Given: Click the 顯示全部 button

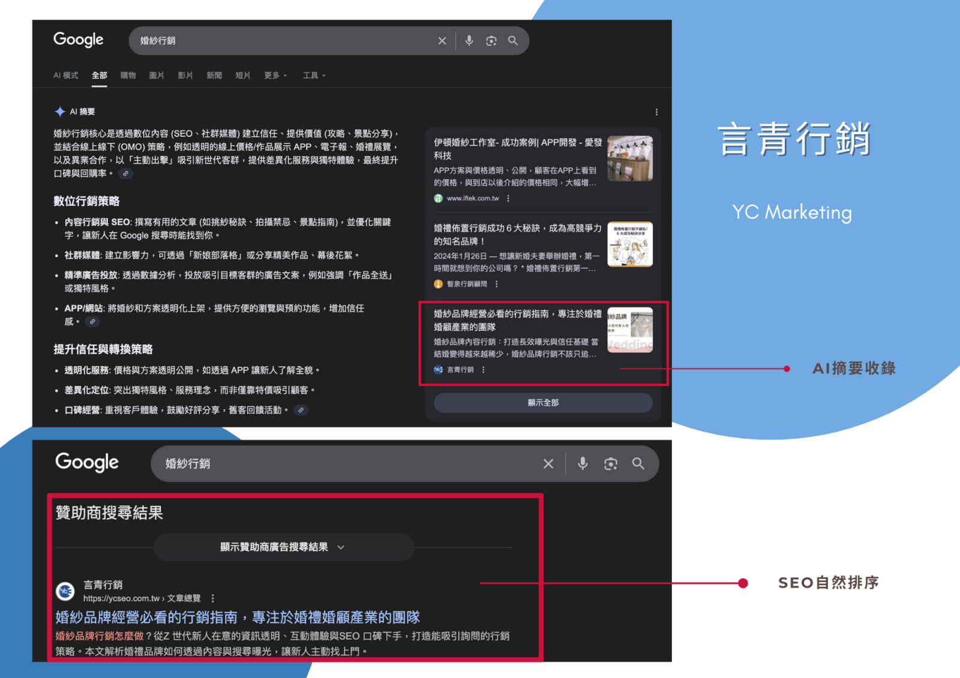Looking at the screenshot, I should pyautogui.click(x=543, y=403).
